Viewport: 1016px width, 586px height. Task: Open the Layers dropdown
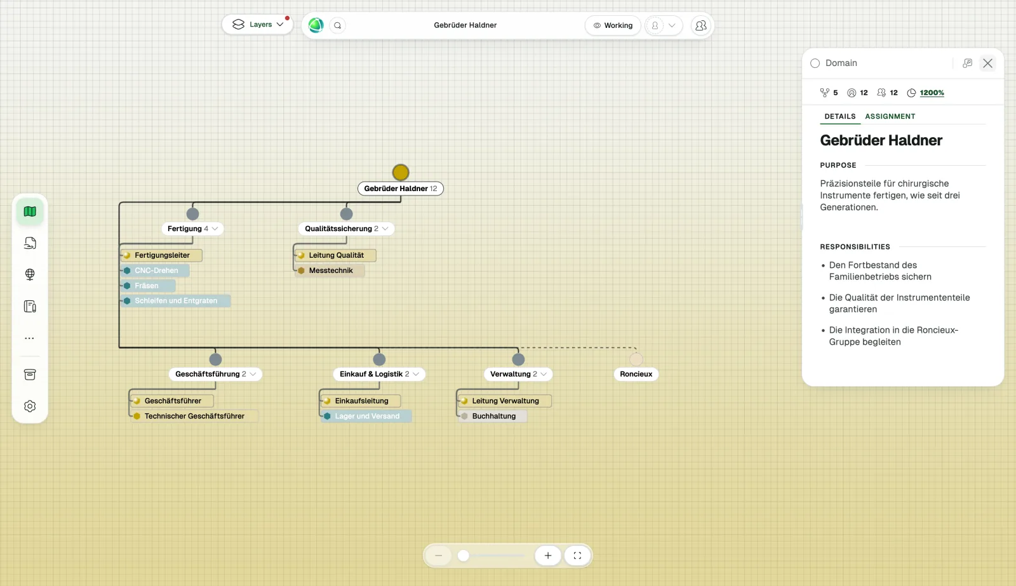[x=257, y=24]
